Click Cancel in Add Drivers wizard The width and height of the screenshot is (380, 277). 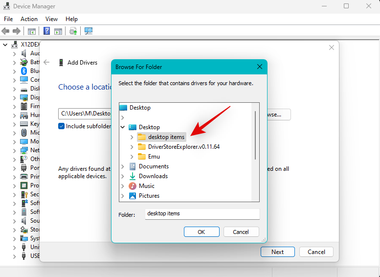[x=316, y=252]
